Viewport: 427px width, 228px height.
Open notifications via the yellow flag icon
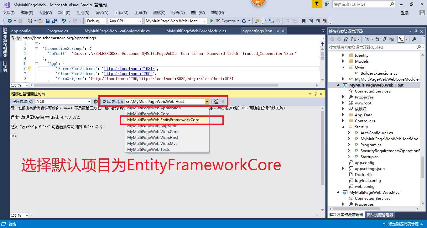[317, 4]
